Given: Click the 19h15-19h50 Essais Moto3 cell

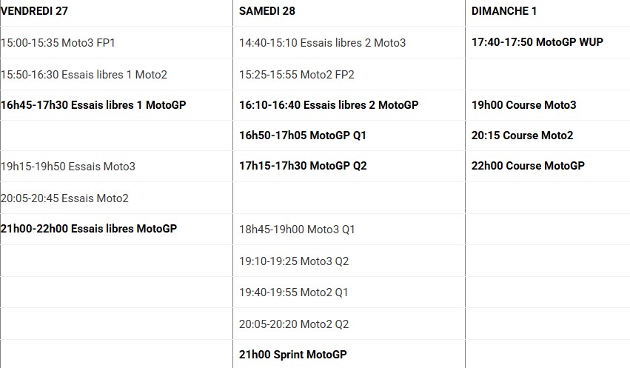Looking at the screenshot, I should click(x=68, y=167).
